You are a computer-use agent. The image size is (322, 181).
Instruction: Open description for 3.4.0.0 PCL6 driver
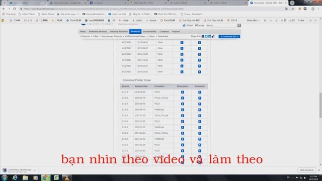coord(182,104)
